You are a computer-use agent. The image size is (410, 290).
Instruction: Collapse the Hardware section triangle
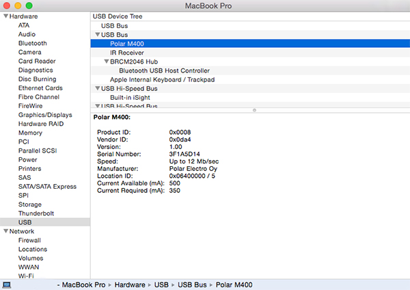5,16
